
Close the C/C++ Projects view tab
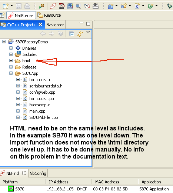click(40, 24)
